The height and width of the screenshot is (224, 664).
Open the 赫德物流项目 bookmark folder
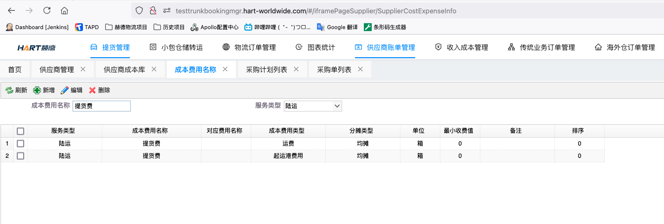[127, 27]
